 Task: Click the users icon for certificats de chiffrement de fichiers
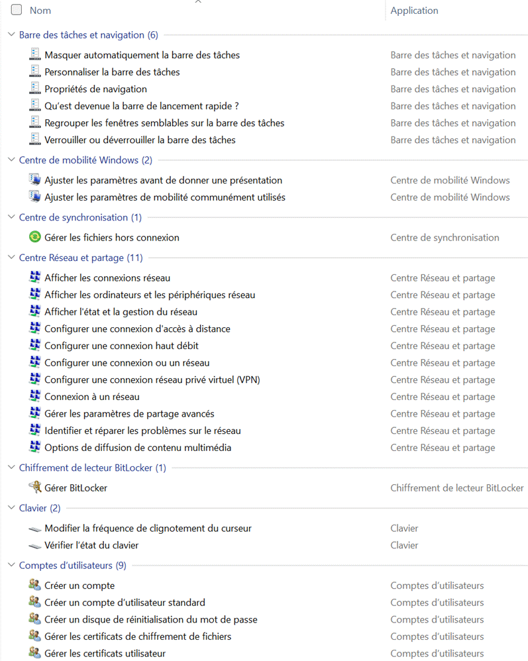[x=35, y=636]
